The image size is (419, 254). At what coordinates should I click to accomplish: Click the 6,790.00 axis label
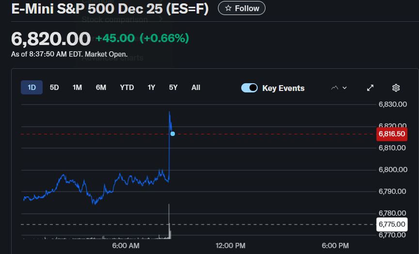[x=392, y=191]
